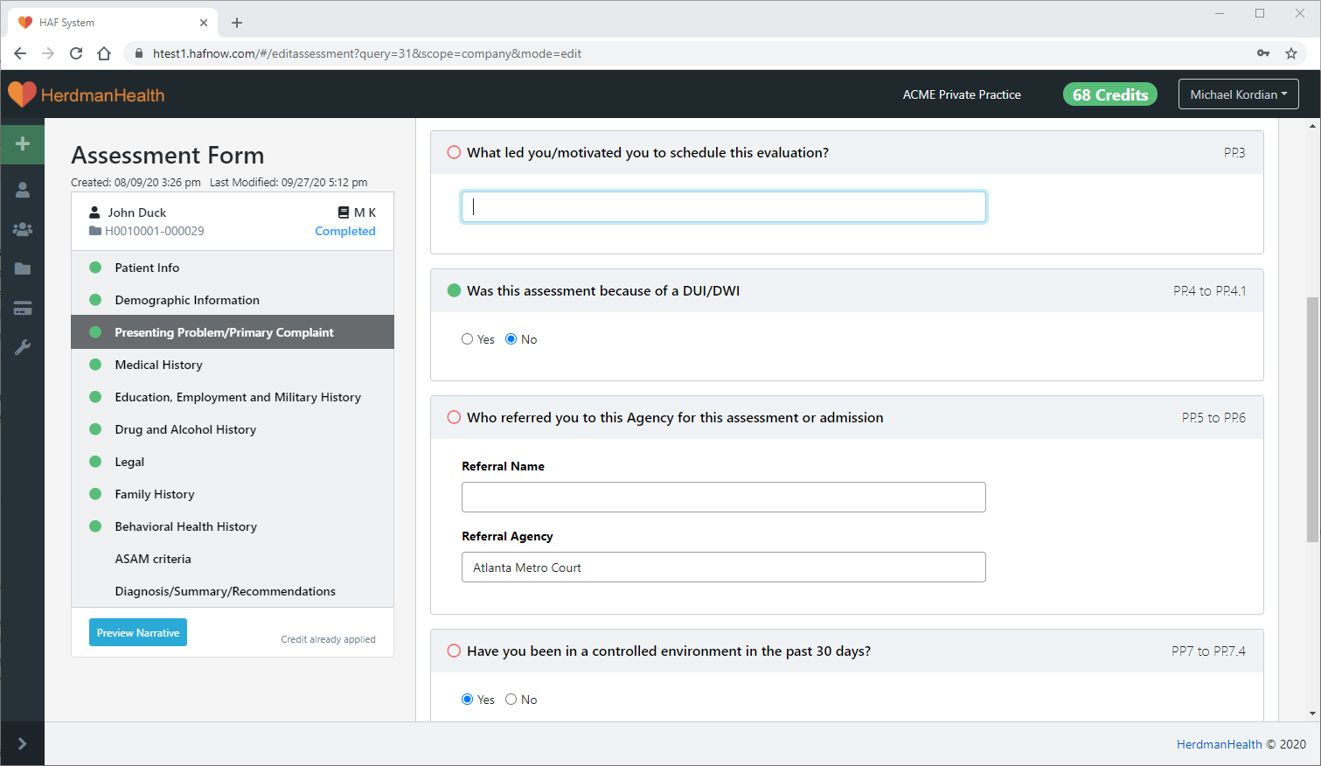The image size is (1321, 766).
Task: Click the green plus icon in sidebar
Action: (23, 143)
